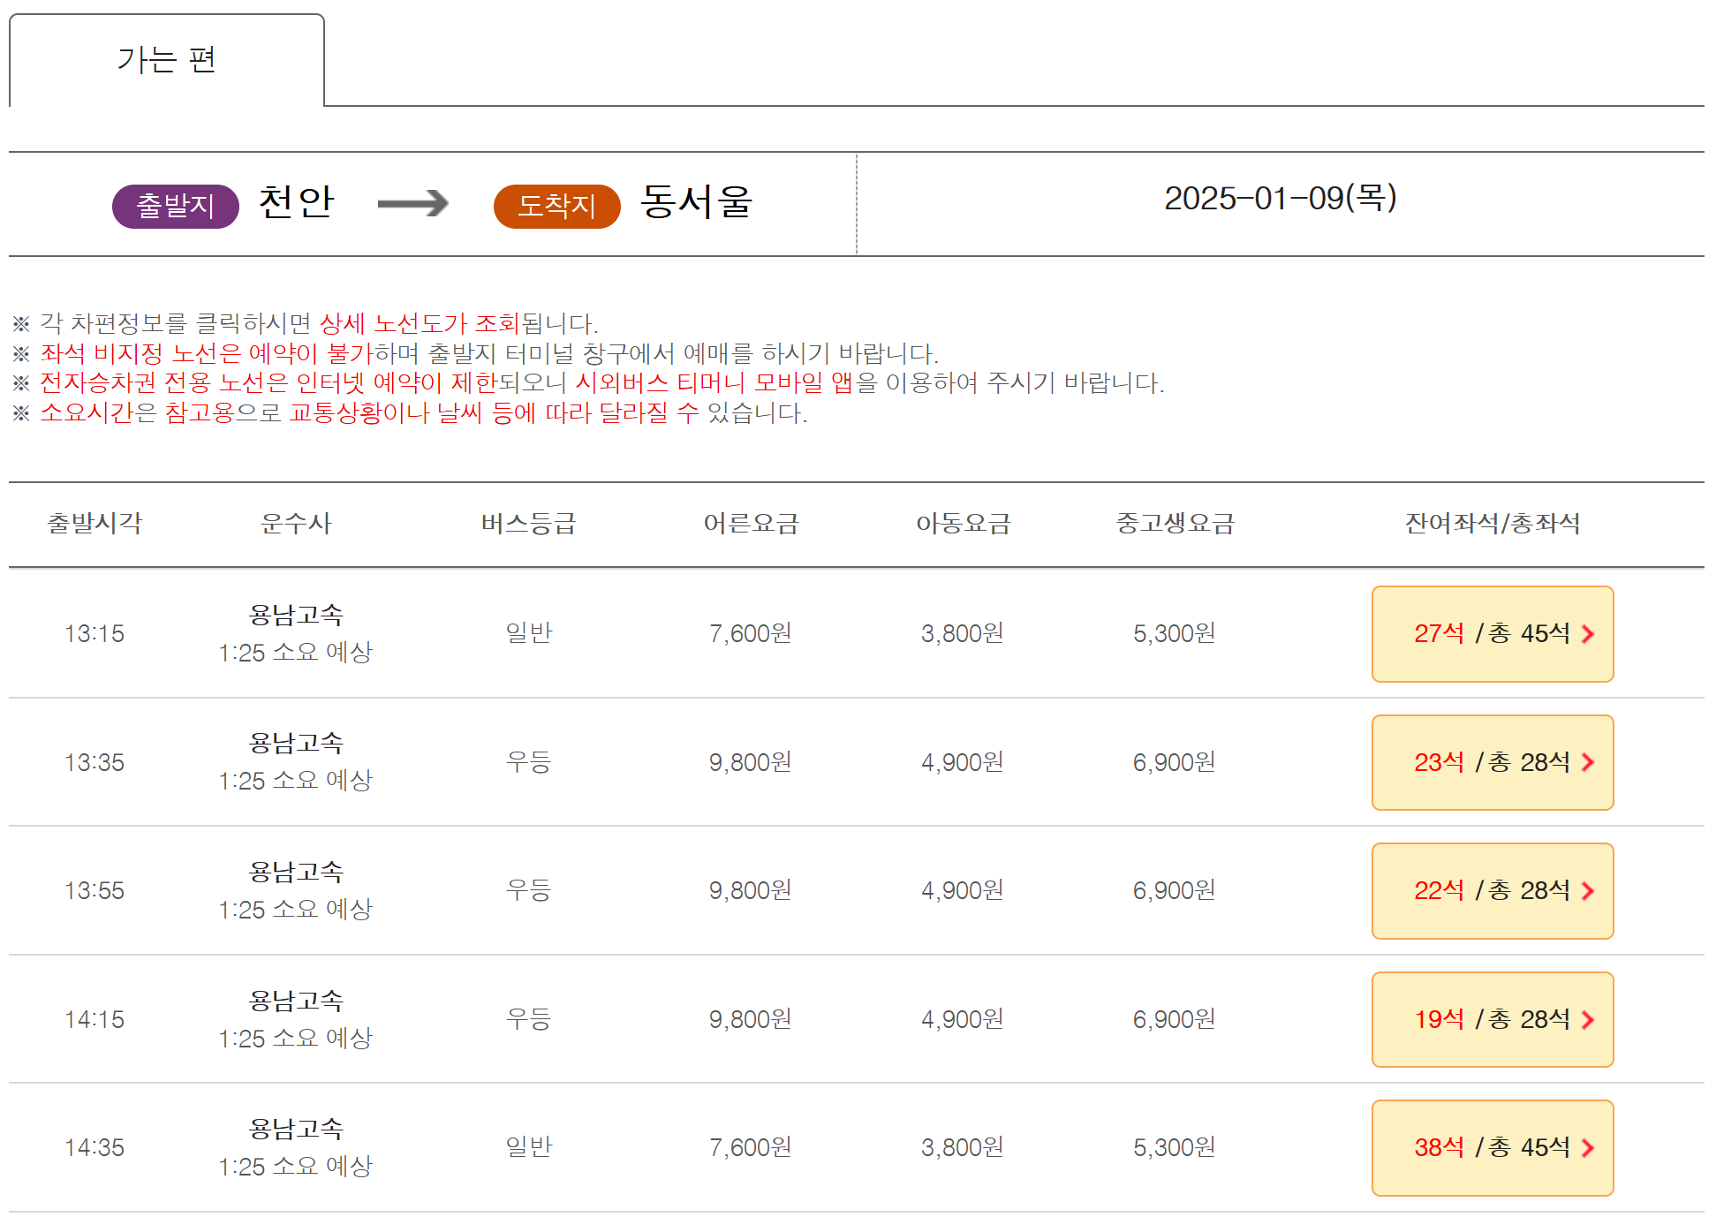Click the 2025-01-09(목) date text
This screenshot has width=1716, height=1217.
(x=1280, y=199)
